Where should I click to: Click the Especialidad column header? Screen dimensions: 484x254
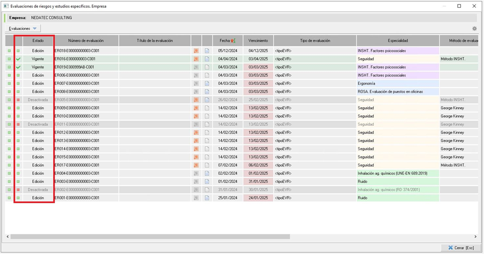click(398, 41)
